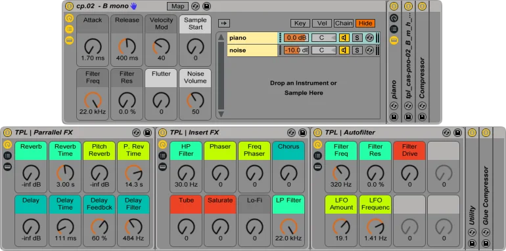Toggle the TPL | Parrallel FX power button

[7, 132]
